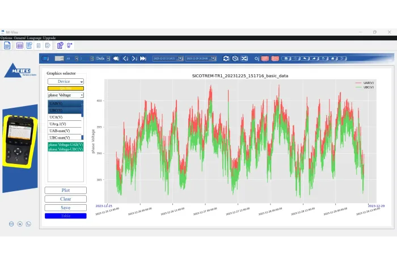Click the Save button
The height and width of the screenshot is (265, 397).
(66, 208)
